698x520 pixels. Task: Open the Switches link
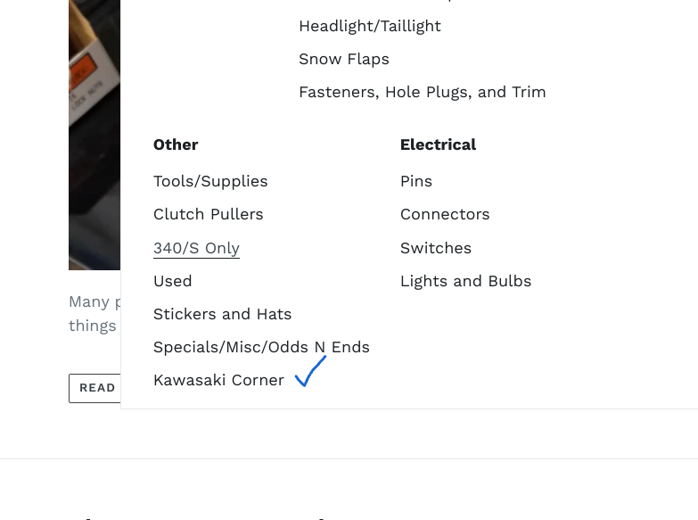435,248
